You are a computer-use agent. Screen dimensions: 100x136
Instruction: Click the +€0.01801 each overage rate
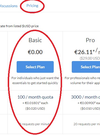35,103
